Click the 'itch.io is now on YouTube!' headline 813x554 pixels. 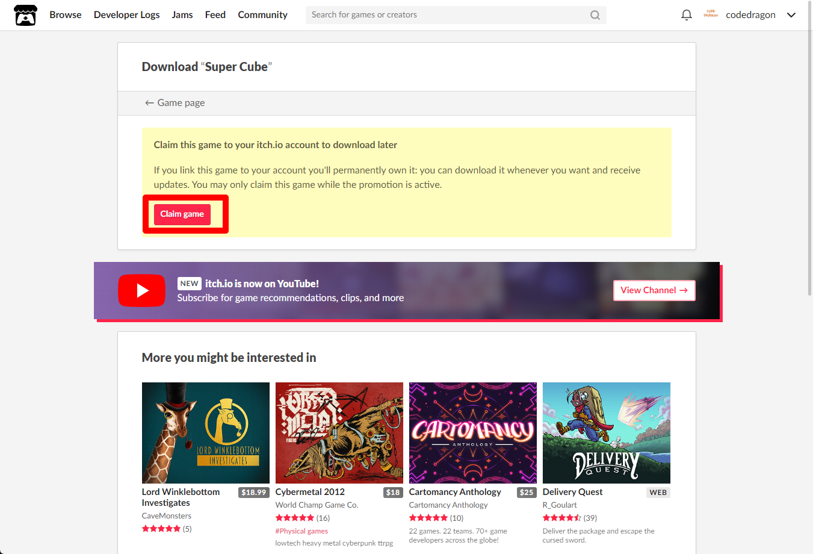click(262, 284)
